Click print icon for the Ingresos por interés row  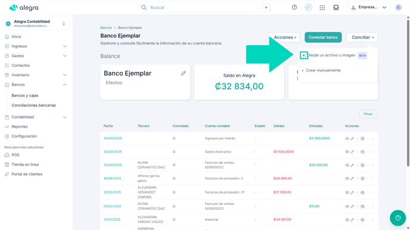point(362,138)
